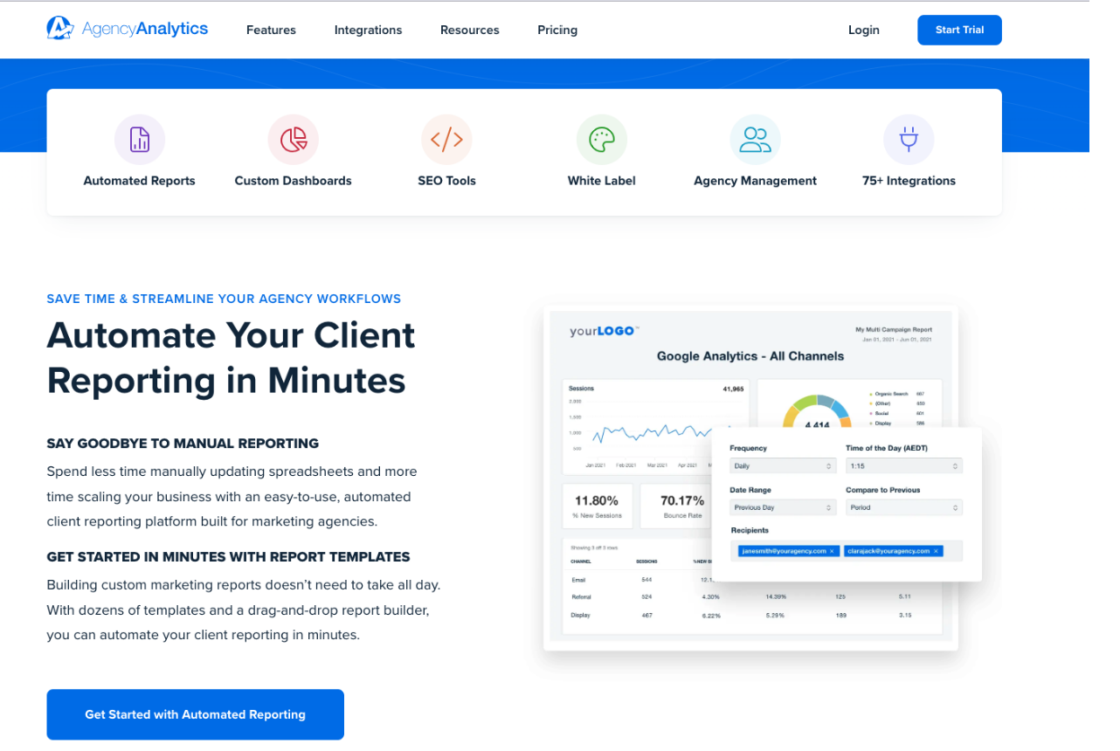Open the Features menu
This screenshot has height=751, width=1120.
[x=271, y=30]
